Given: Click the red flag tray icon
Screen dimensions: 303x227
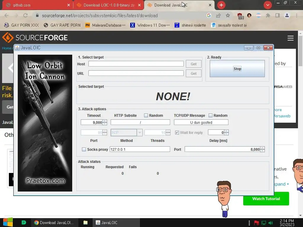Looking at the screenshot, I should point(257,223).
